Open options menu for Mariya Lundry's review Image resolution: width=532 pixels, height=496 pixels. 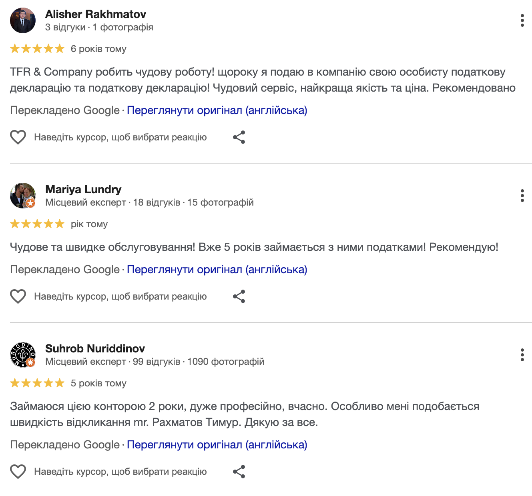[x=522, y=196]
